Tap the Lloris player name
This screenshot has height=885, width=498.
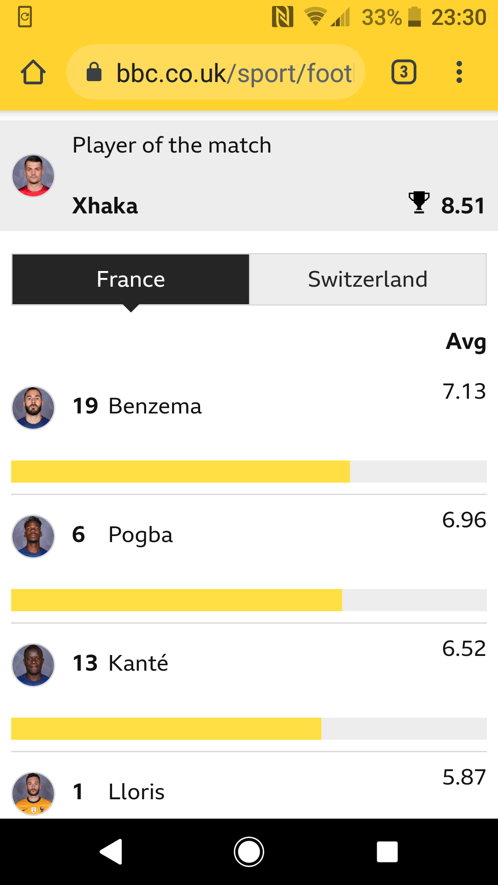136,792
